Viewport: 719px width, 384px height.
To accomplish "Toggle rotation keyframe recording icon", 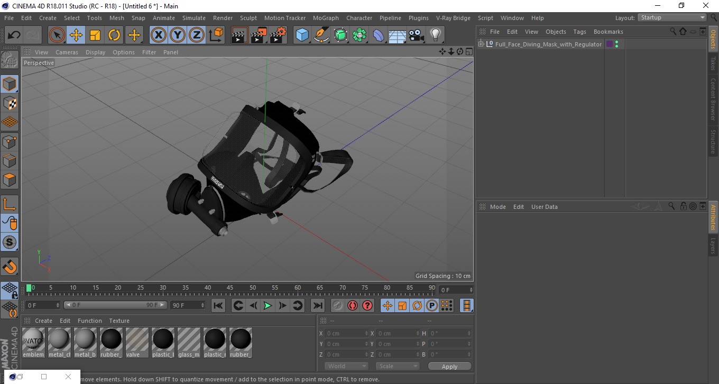I will tap(417, 305).
